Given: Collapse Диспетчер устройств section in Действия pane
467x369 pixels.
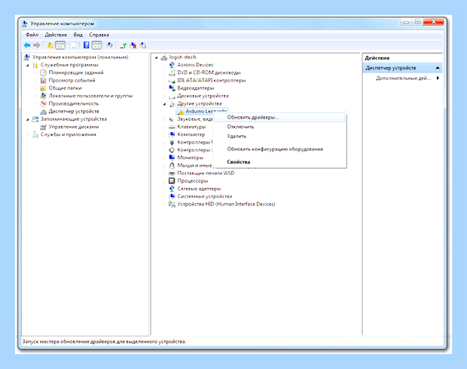Looking at the screenshot, I should 437,68.
